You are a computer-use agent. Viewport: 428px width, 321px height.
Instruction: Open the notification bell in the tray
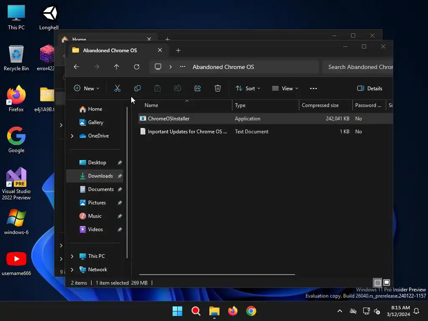(417, 311)
